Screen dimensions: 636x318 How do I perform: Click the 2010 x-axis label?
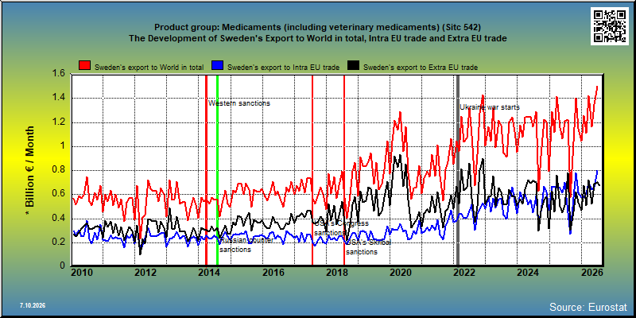[83, 273]
